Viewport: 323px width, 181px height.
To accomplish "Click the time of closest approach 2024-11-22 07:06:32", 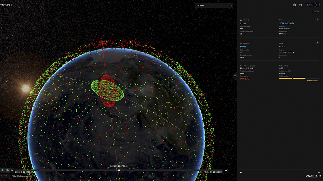I will click(x=247, y=68).
